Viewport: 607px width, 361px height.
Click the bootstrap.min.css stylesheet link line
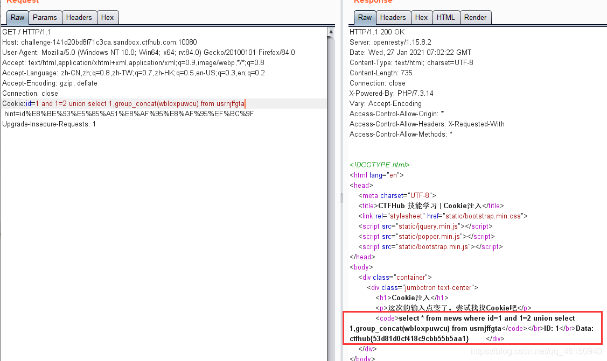pos(443,216)
